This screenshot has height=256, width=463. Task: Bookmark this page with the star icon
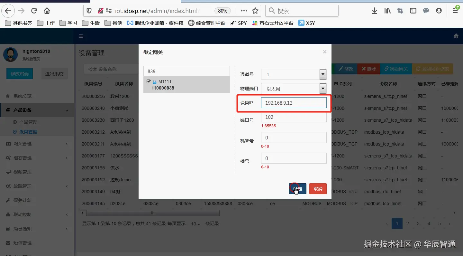255,11
